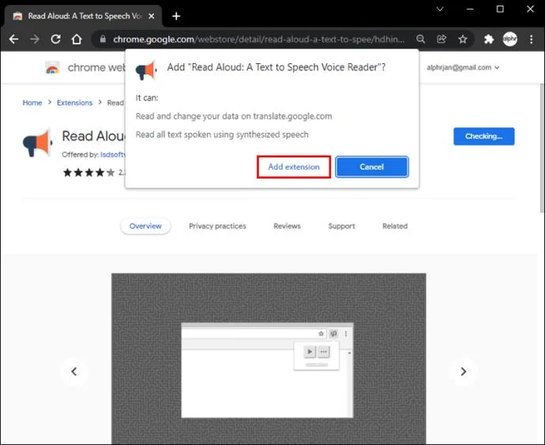This screenshot has width=545, height=445.
Task: Show next screenshot with right arrow
Action: click(464, 371)
